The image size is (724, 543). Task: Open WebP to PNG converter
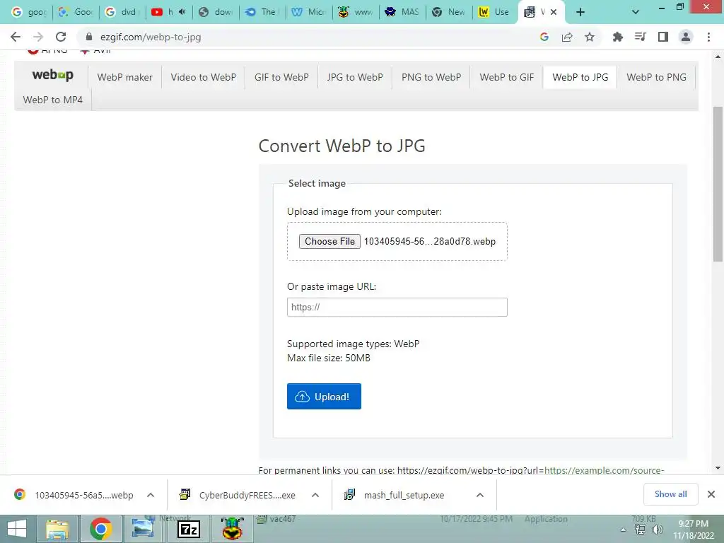click(x=656, y=77)
